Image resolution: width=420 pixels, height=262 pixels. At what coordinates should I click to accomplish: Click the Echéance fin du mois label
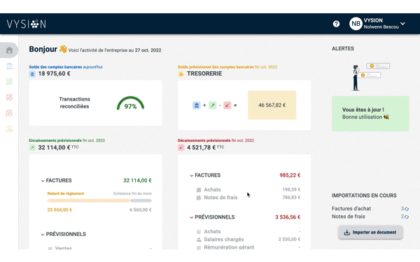(x=132, y=194)
